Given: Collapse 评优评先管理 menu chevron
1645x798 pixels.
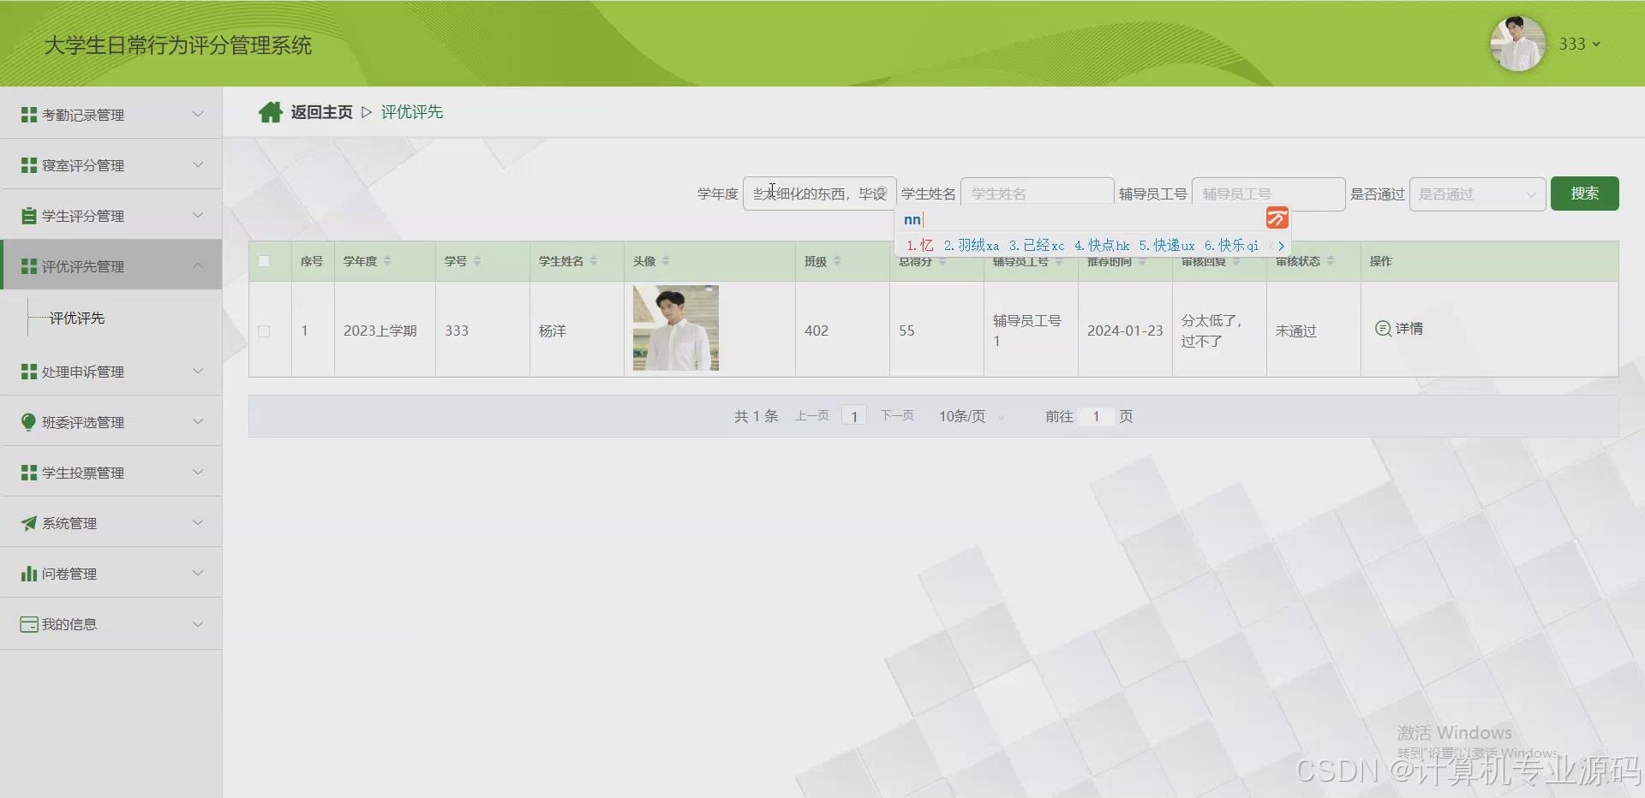Looking at the screenshot, I should coord(198,265).
